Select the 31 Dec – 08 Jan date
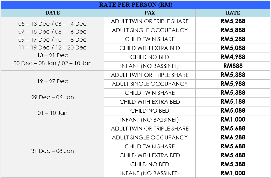Image resolution: width=271 pixels, height=178 pixels. pyautogui.click(x=52, y=151)
